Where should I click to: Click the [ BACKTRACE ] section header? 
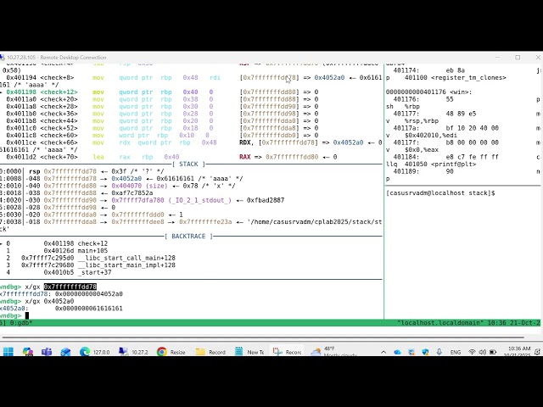[x=188, y=236]
